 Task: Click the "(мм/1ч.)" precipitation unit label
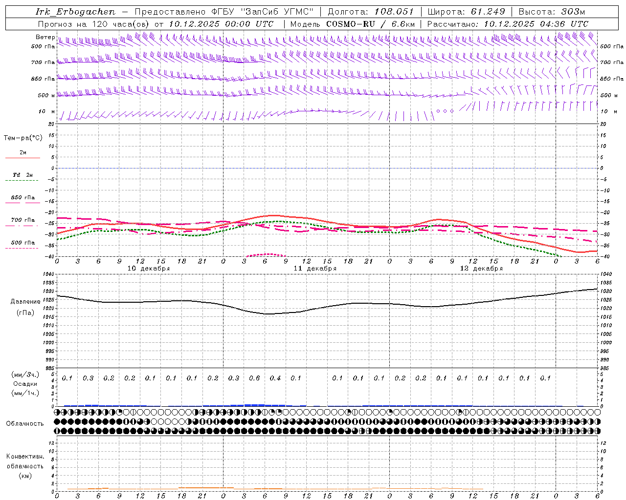25,393
